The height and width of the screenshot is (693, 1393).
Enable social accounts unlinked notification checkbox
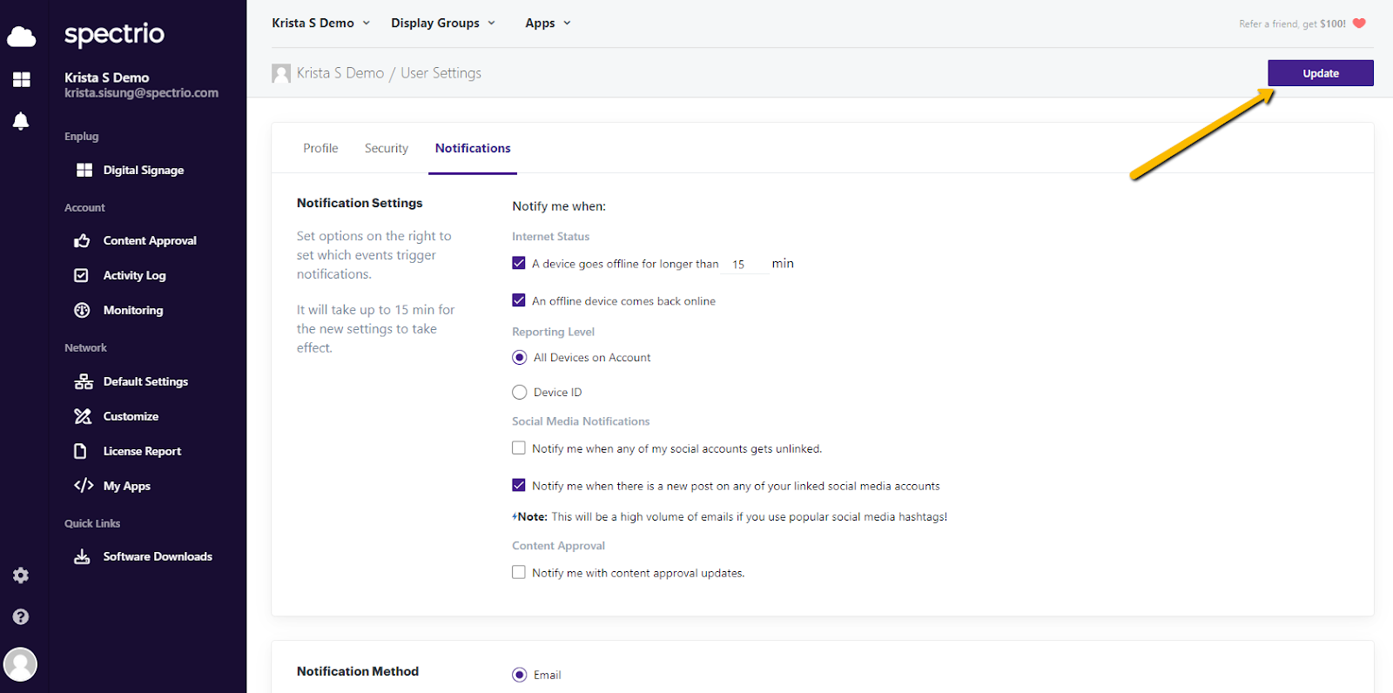[519, 448]
